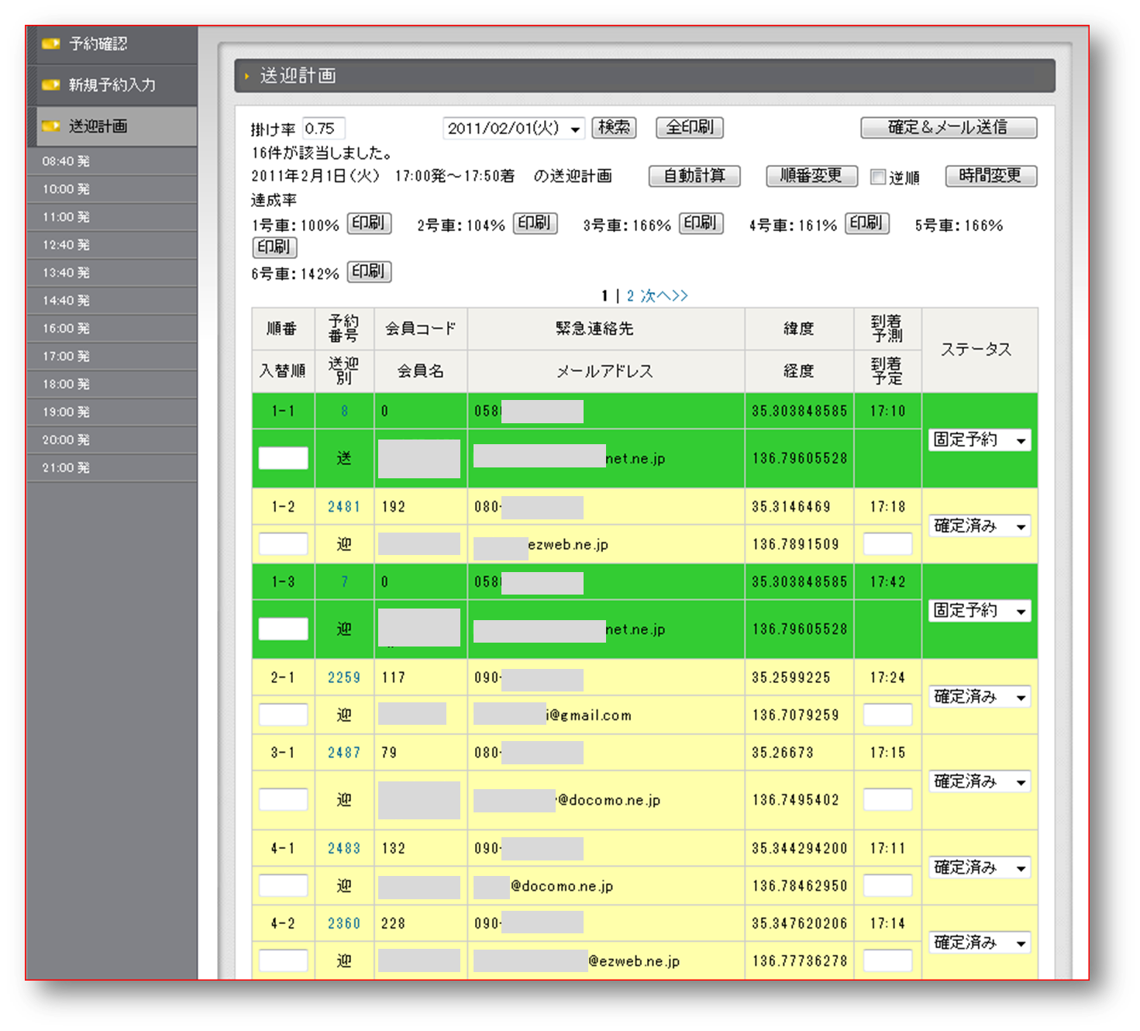The image size is (1140, 1031).
Task: Click the folder icon next to 送迎計画
Action: [51, 126]
